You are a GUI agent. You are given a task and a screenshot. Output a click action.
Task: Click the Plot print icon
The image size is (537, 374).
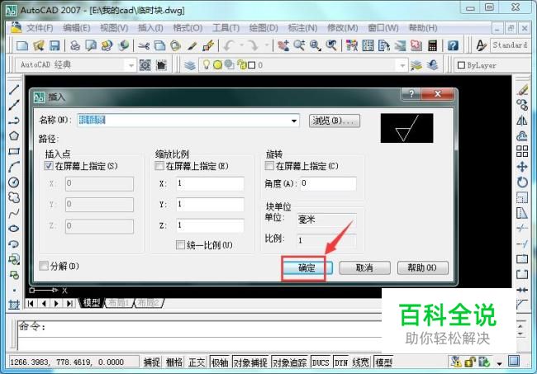[75, 45]
